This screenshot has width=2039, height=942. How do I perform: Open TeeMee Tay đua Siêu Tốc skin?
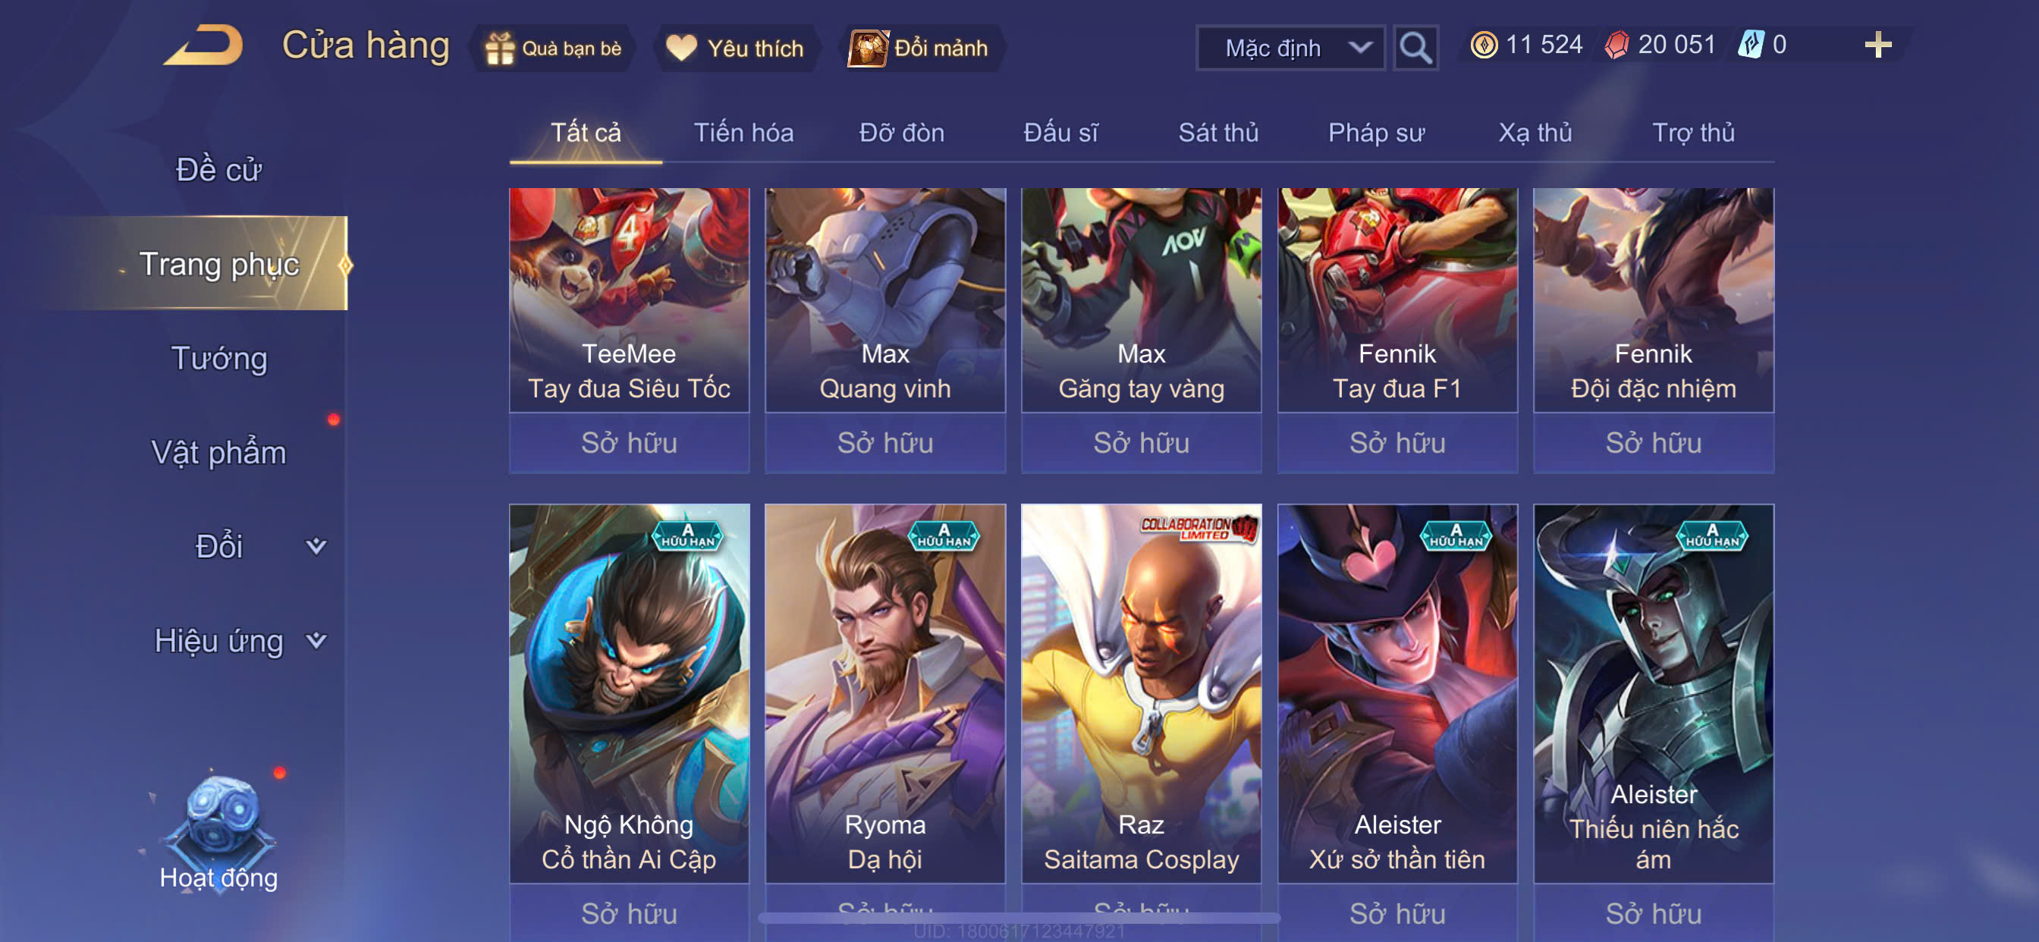629,300
